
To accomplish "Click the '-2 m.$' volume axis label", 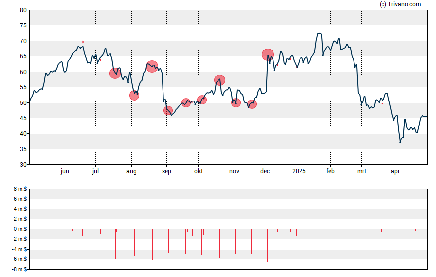I will [19, 239].
